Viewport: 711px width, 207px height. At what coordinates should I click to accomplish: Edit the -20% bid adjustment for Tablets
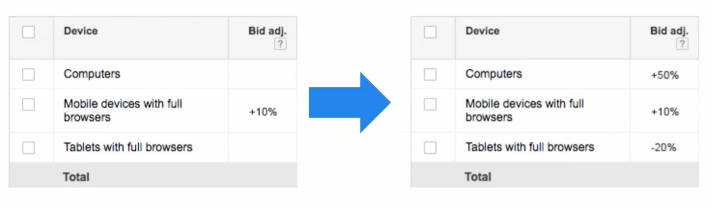(x=665, y=147)
